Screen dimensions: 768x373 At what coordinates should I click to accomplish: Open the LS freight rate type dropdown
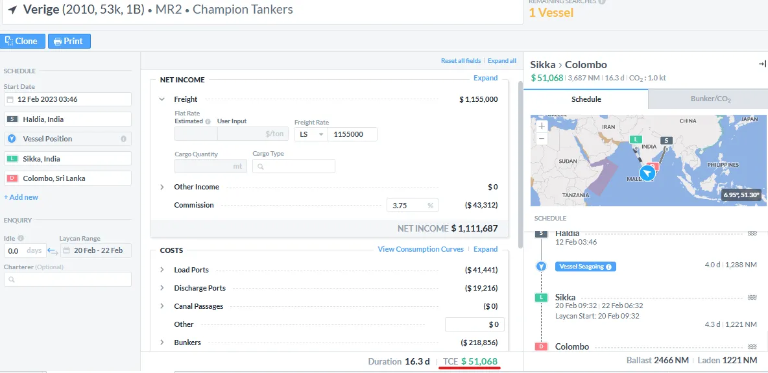click(x=311, y=134)
